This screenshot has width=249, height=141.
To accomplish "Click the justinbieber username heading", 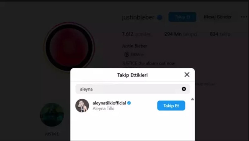I will (138, 17).
